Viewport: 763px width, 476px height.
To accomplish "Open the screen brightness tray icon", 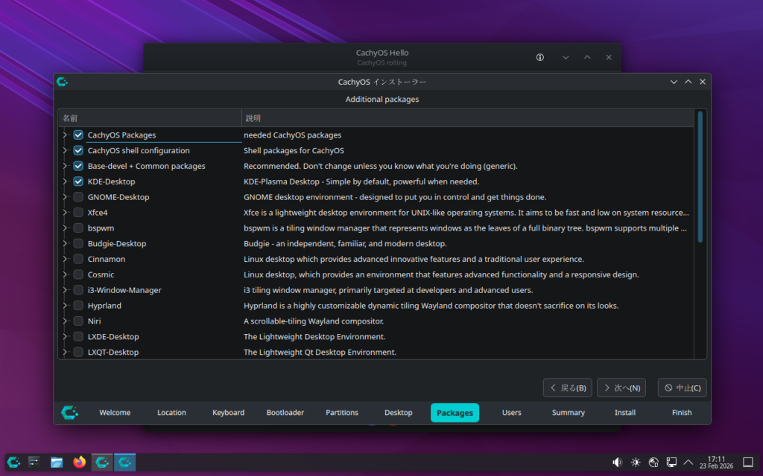I will click(x=636, y=462).
